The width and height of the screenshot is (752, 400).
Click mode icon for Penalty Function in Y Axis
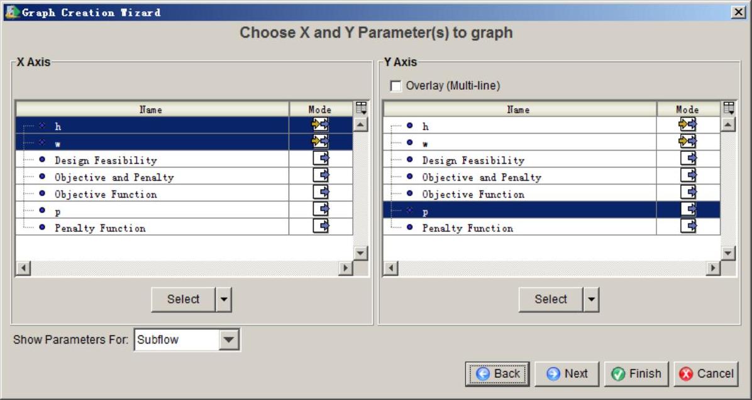click(x=688, y=227)
